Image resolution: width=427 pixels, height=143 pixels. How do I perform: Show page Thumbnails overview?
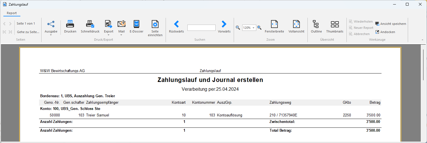click(335, 24)
